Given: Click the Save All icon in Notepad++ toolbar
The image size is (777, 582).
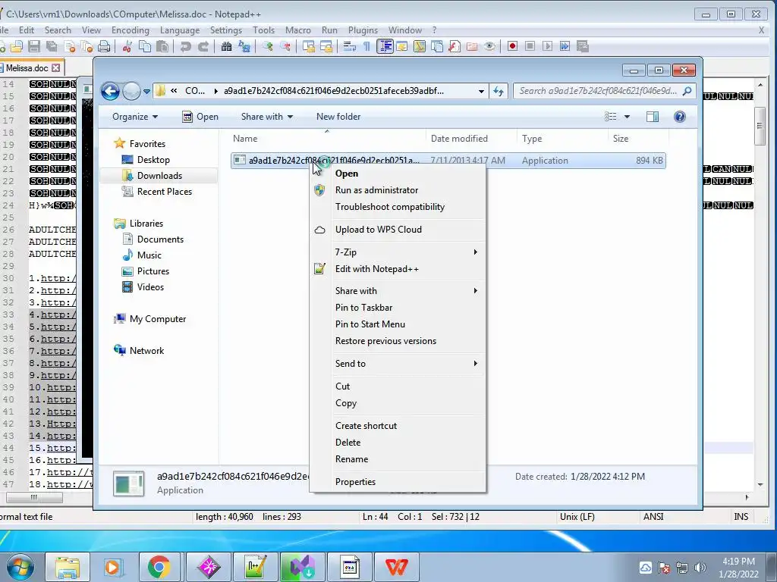Looking at the screenshot, I should (52, 46).
